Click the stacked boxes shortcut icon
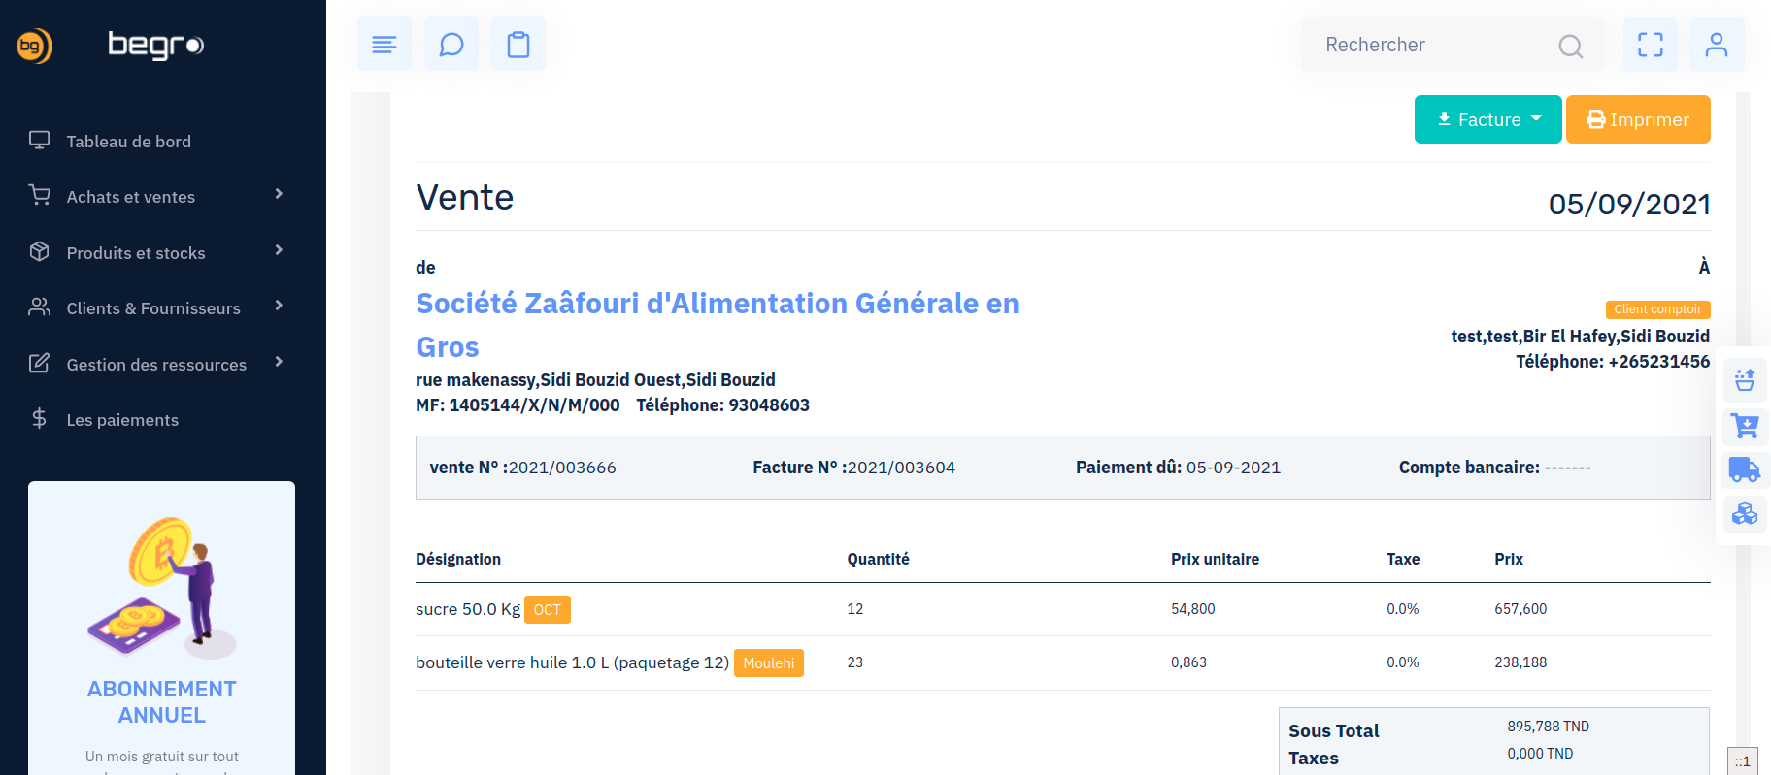 [x=1745, y=514]
